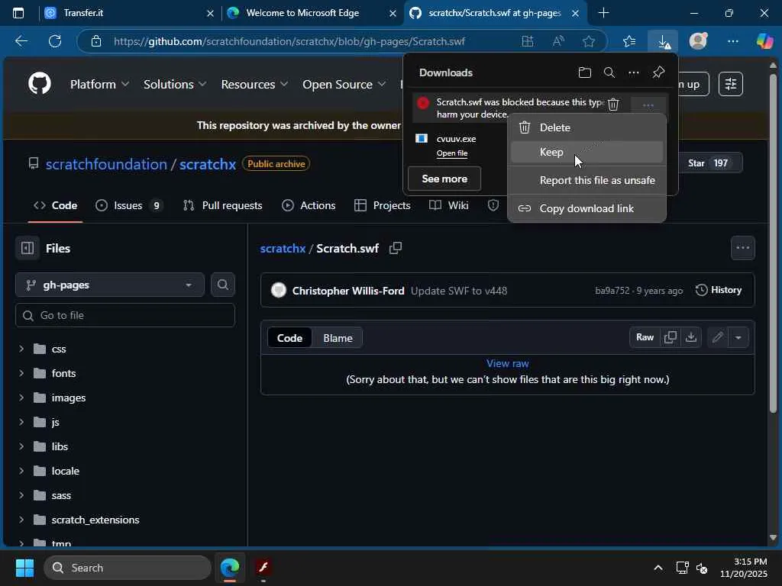The width and height of the screenshot is (782, 586).
Task: Copy raw file icon next to Raw
Action: point(671,337)
